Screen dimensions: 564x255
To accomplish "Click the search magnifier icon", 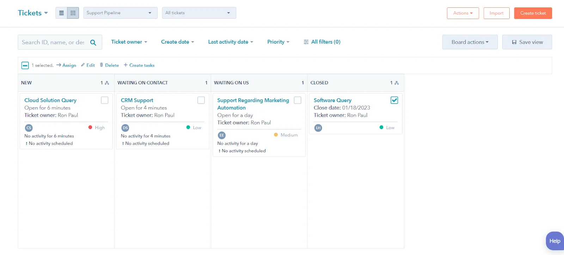I will click(93, 42).
